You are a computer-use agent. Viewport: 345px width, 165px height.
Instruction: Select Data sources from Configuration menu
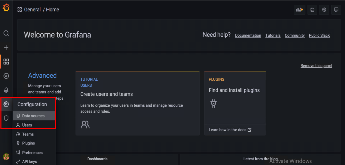pyautogui.click(x=33, y=116)
